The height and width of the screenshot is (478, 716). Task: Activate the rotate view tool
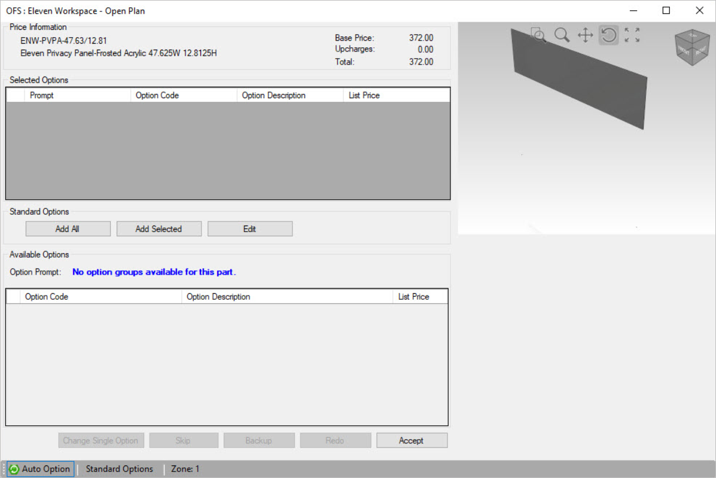coord(608,35)
